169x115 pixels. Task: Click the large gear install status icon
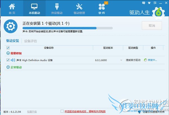[x=10, y=26]
